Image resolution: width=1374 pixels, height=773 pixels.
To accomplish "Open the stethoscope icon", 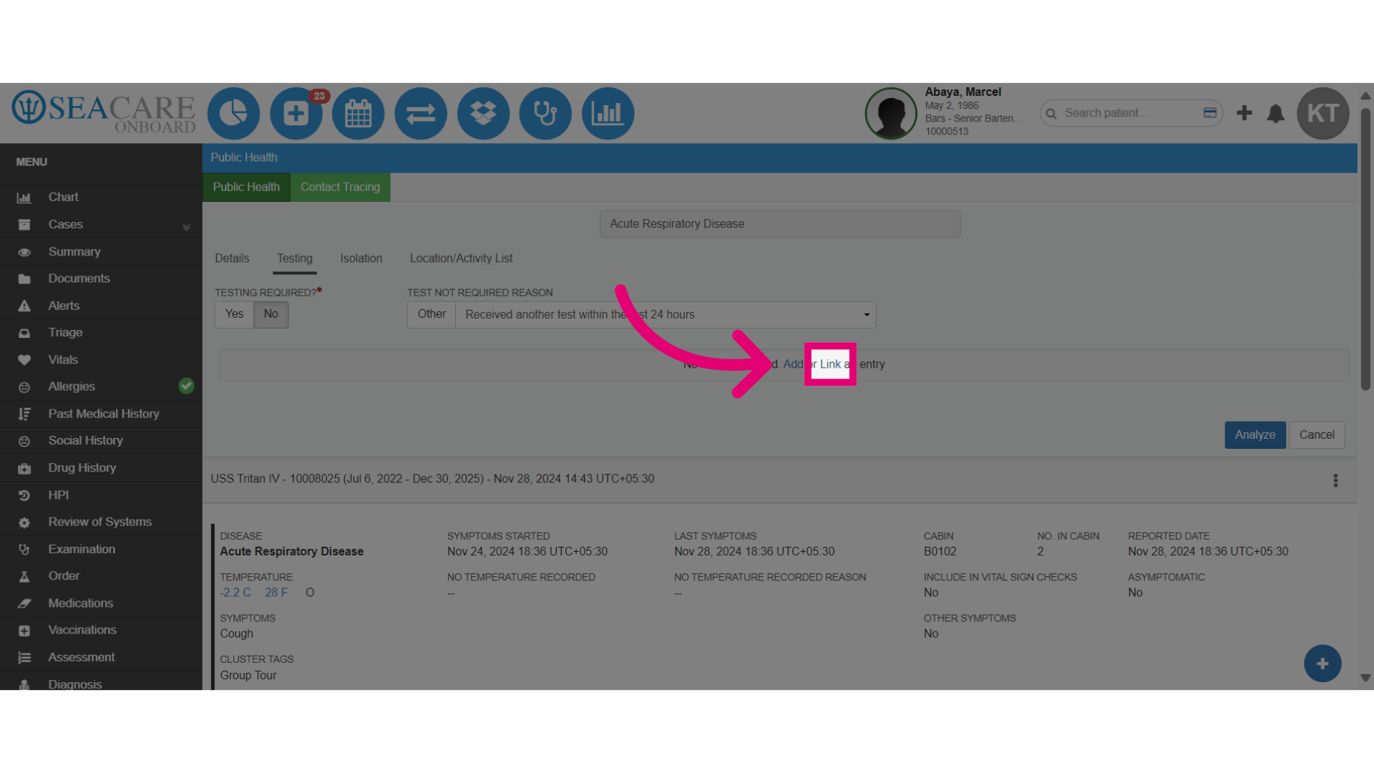I will coord(545,113).
